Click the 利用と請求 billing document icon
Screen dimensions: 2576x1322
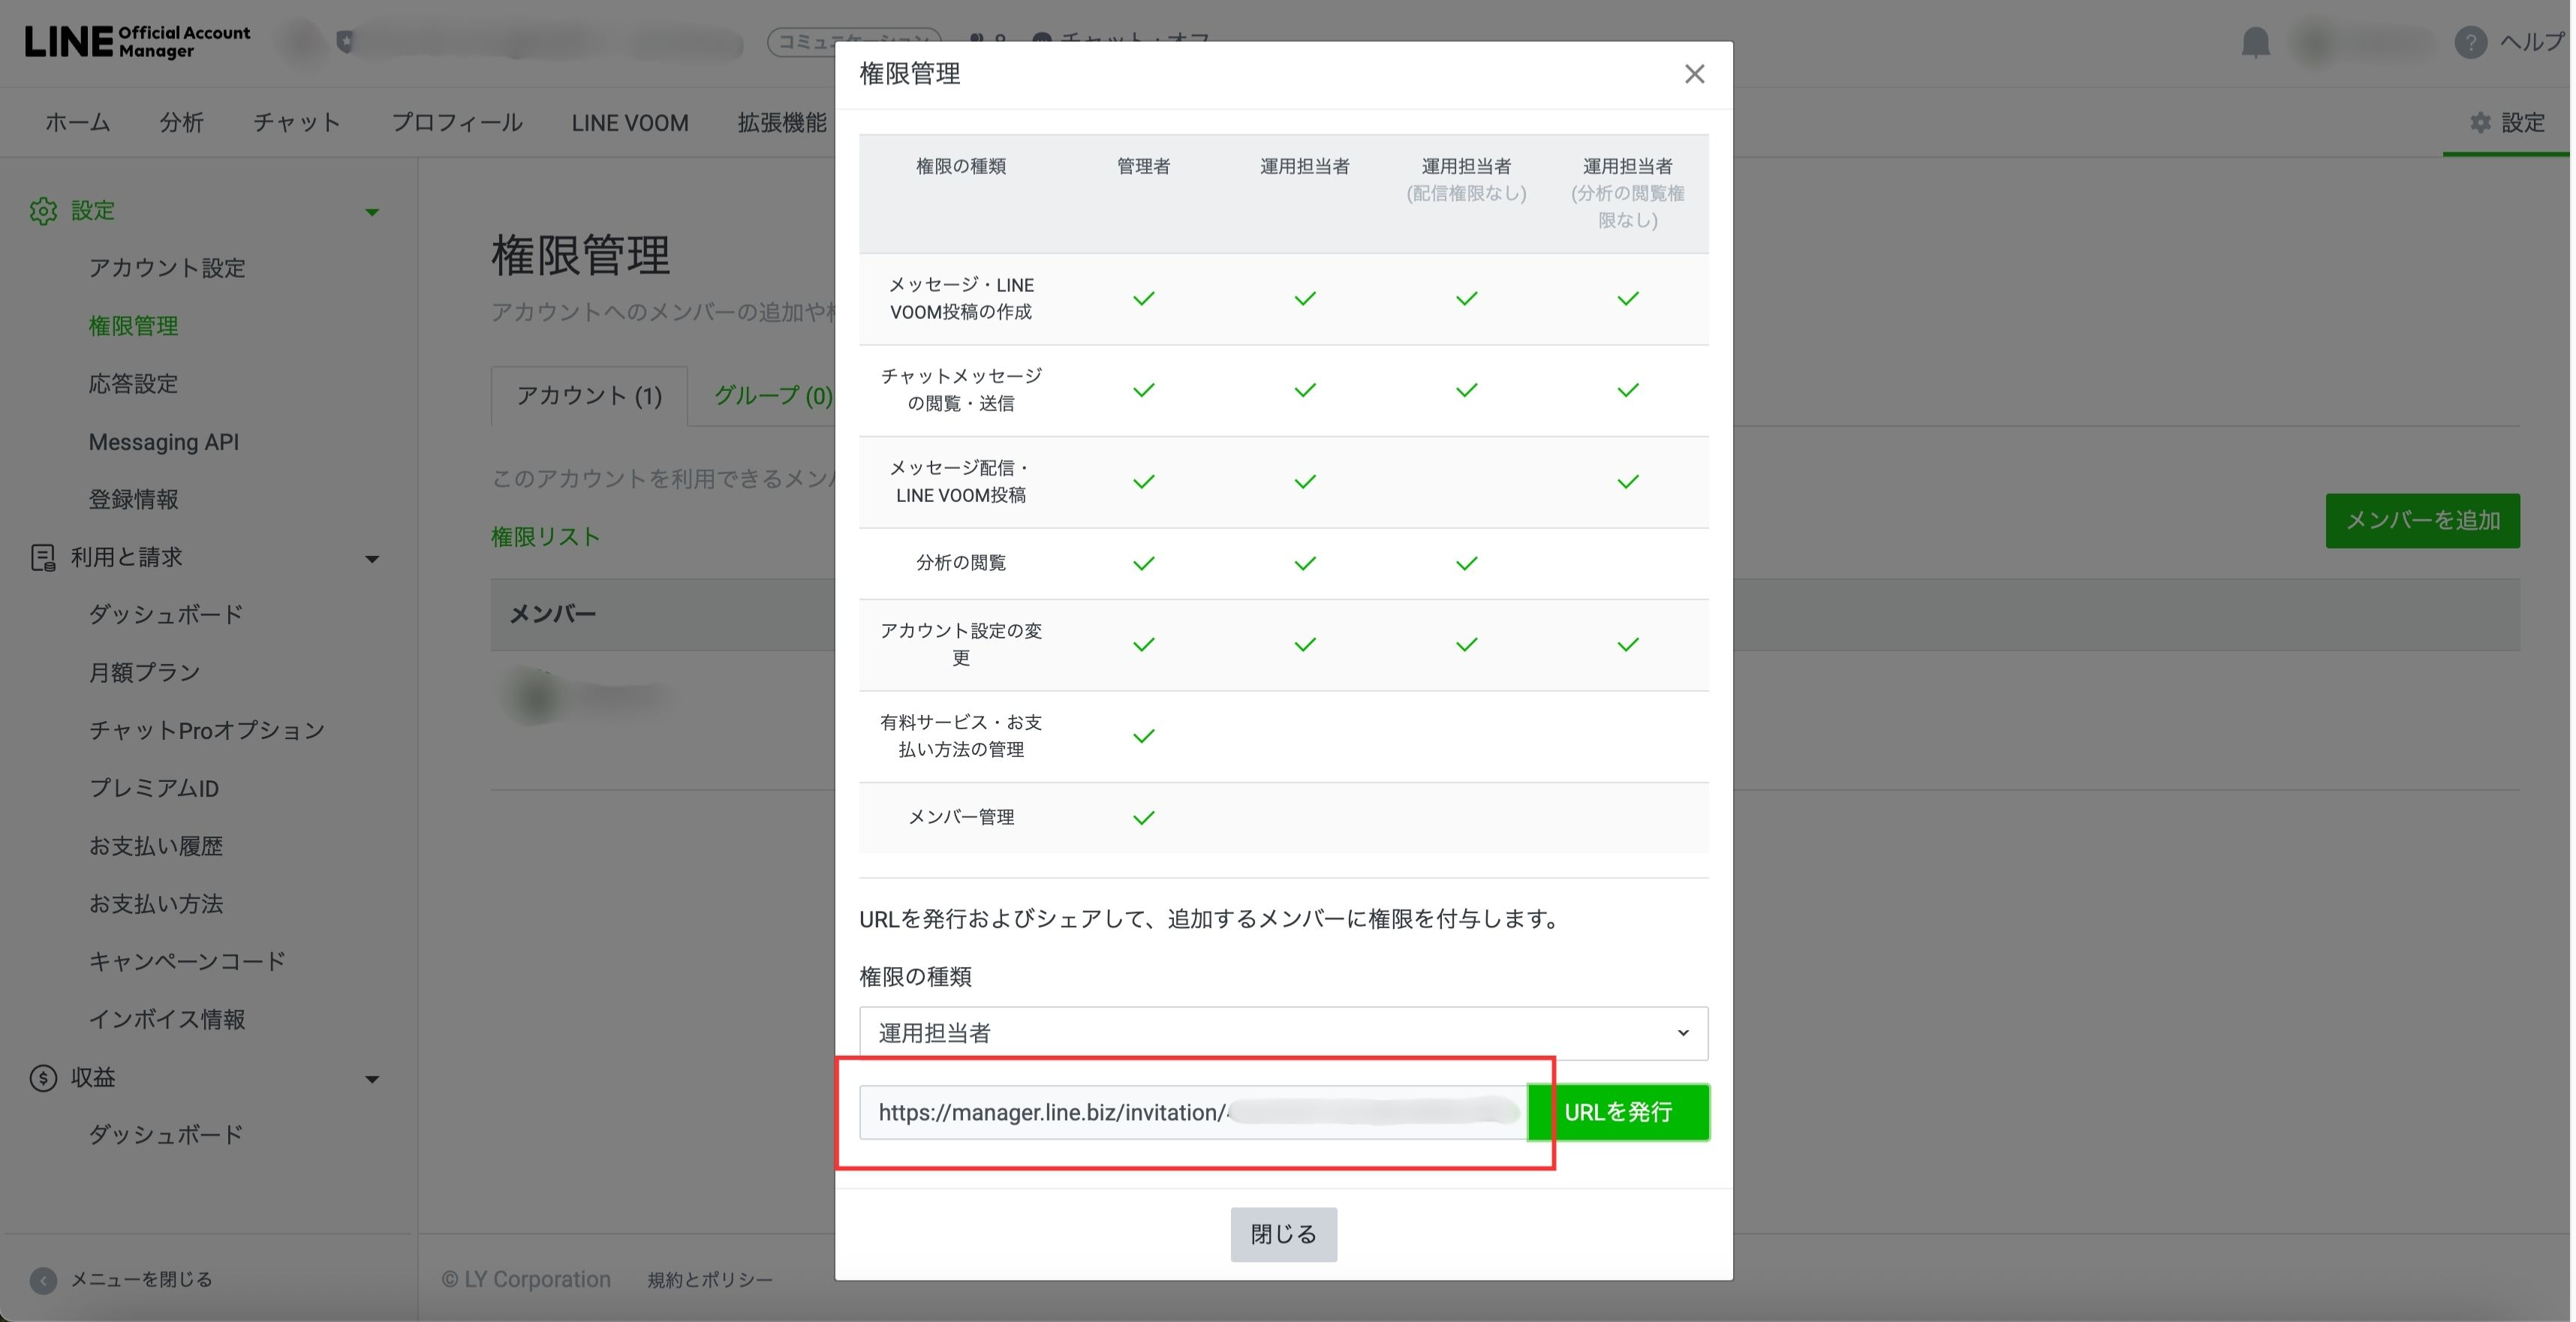43,557
